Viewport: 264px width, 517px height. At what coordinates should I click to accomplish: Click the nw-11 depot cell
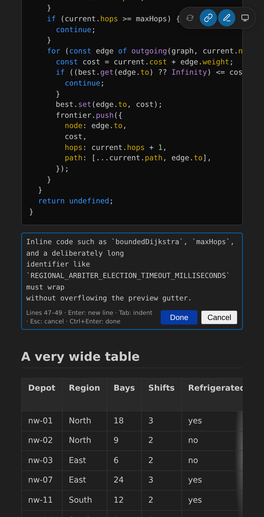(42, 500)
